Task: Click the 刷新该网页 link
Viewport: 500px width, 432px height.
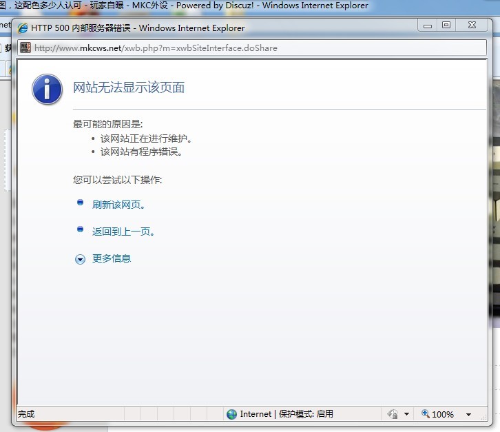Action: [x=119, y=205]
